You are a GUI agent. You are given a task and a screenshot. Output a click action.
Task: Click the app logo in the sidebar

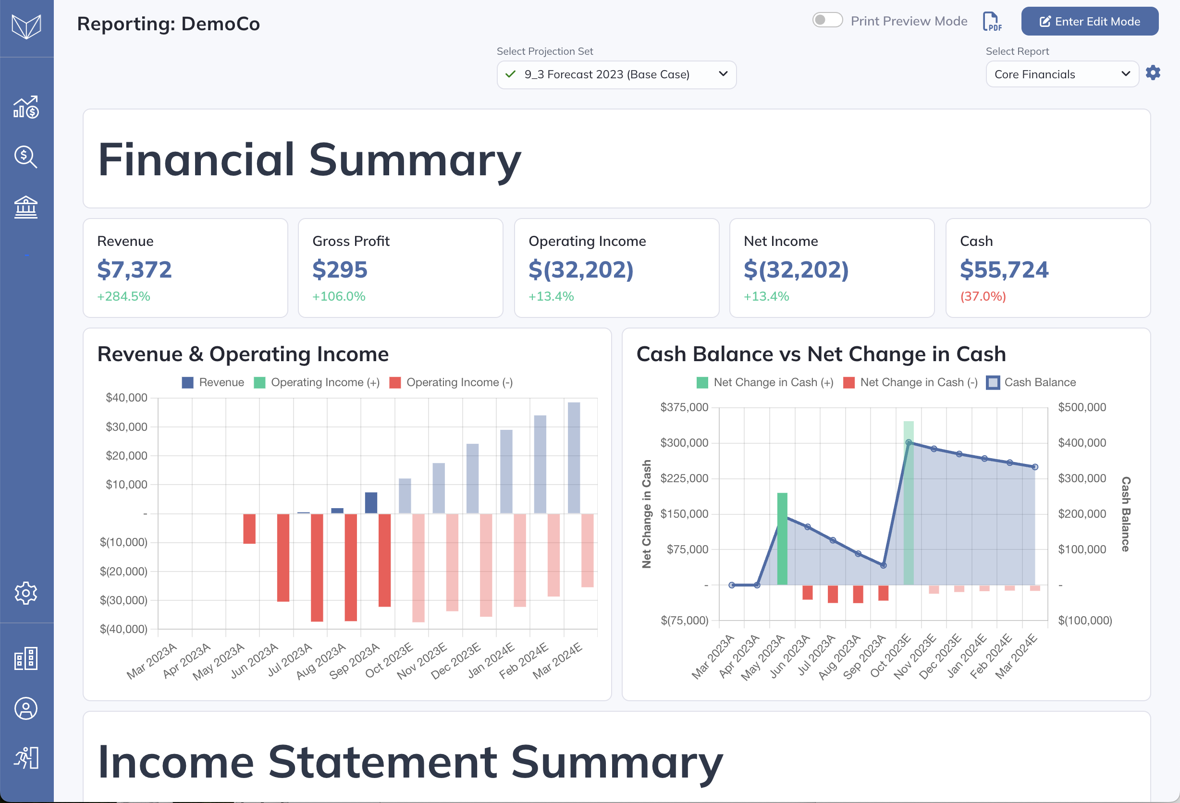coord(26,26)
